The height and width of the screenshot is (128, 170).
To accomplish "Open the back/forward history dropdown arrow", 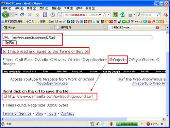I will pos(16,15).
